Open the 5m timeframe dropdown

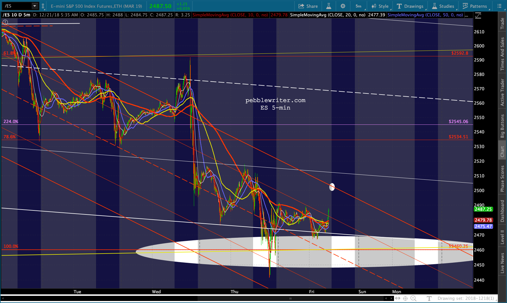[x=359, y=6]
